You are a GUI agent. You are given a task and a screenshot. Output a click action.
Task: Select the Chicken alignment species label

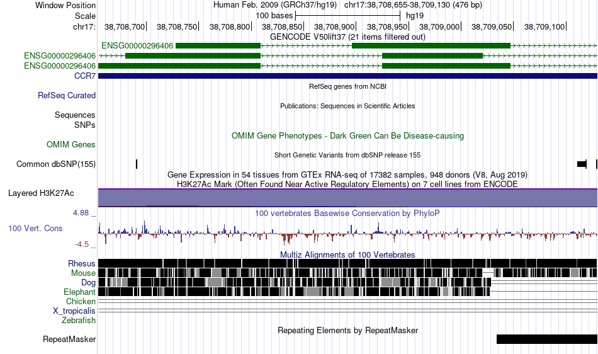(81, 301)
